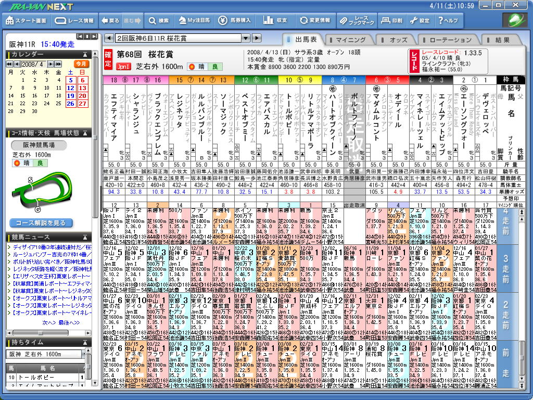Viewport: 533px width, 400px height.
Task: Collapse the 競馬ニュース panel
Action: point(85,238)
